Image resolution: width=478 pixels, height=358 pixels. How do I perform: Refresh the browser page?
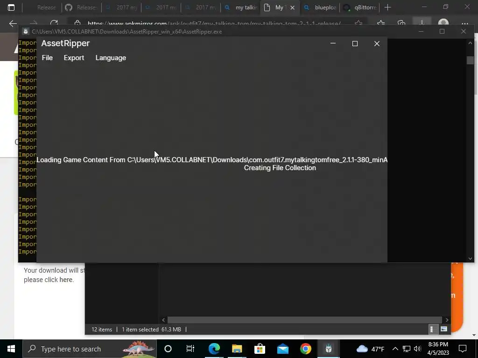pos(54,23)
